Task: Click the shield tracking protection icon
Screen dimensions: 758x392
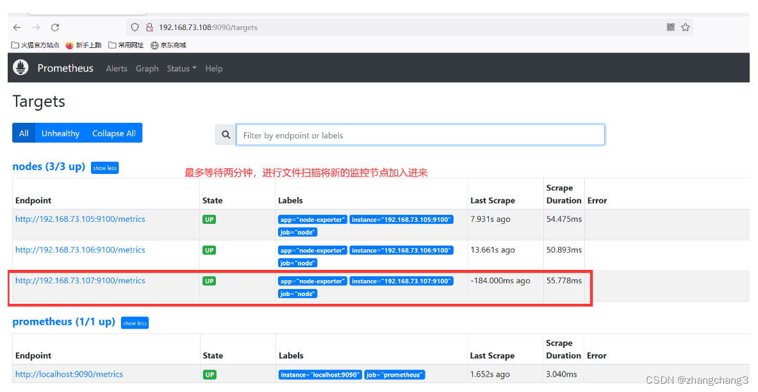Action: (x=135, y=27)
